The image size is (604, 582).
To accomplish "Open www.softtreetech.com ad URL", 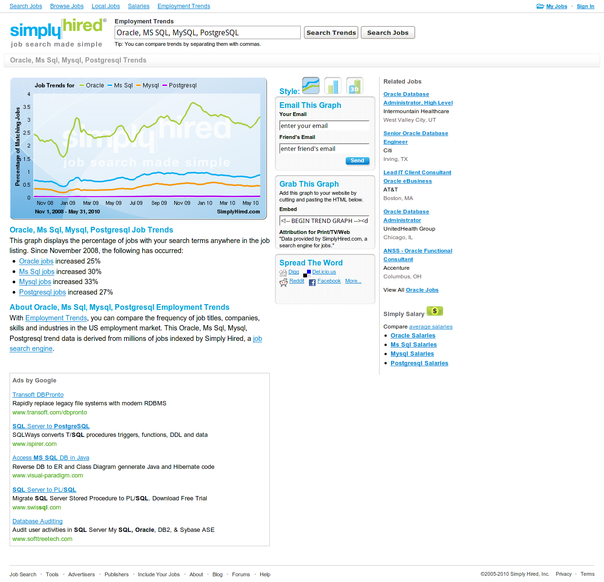I will click(x=42, y=539).
